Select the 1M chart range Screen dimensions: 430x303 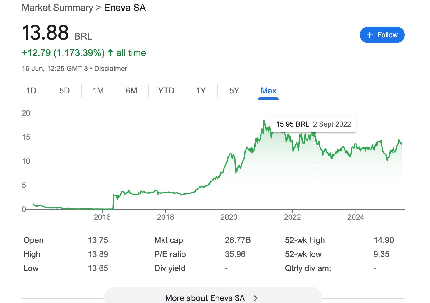(98, 91)
